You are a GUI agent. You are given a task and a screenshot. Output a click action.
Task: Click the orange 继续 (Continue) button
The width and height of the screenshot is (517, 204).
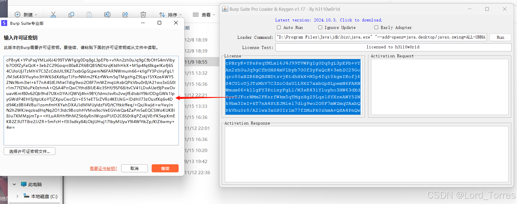click(x=165, y=168)
